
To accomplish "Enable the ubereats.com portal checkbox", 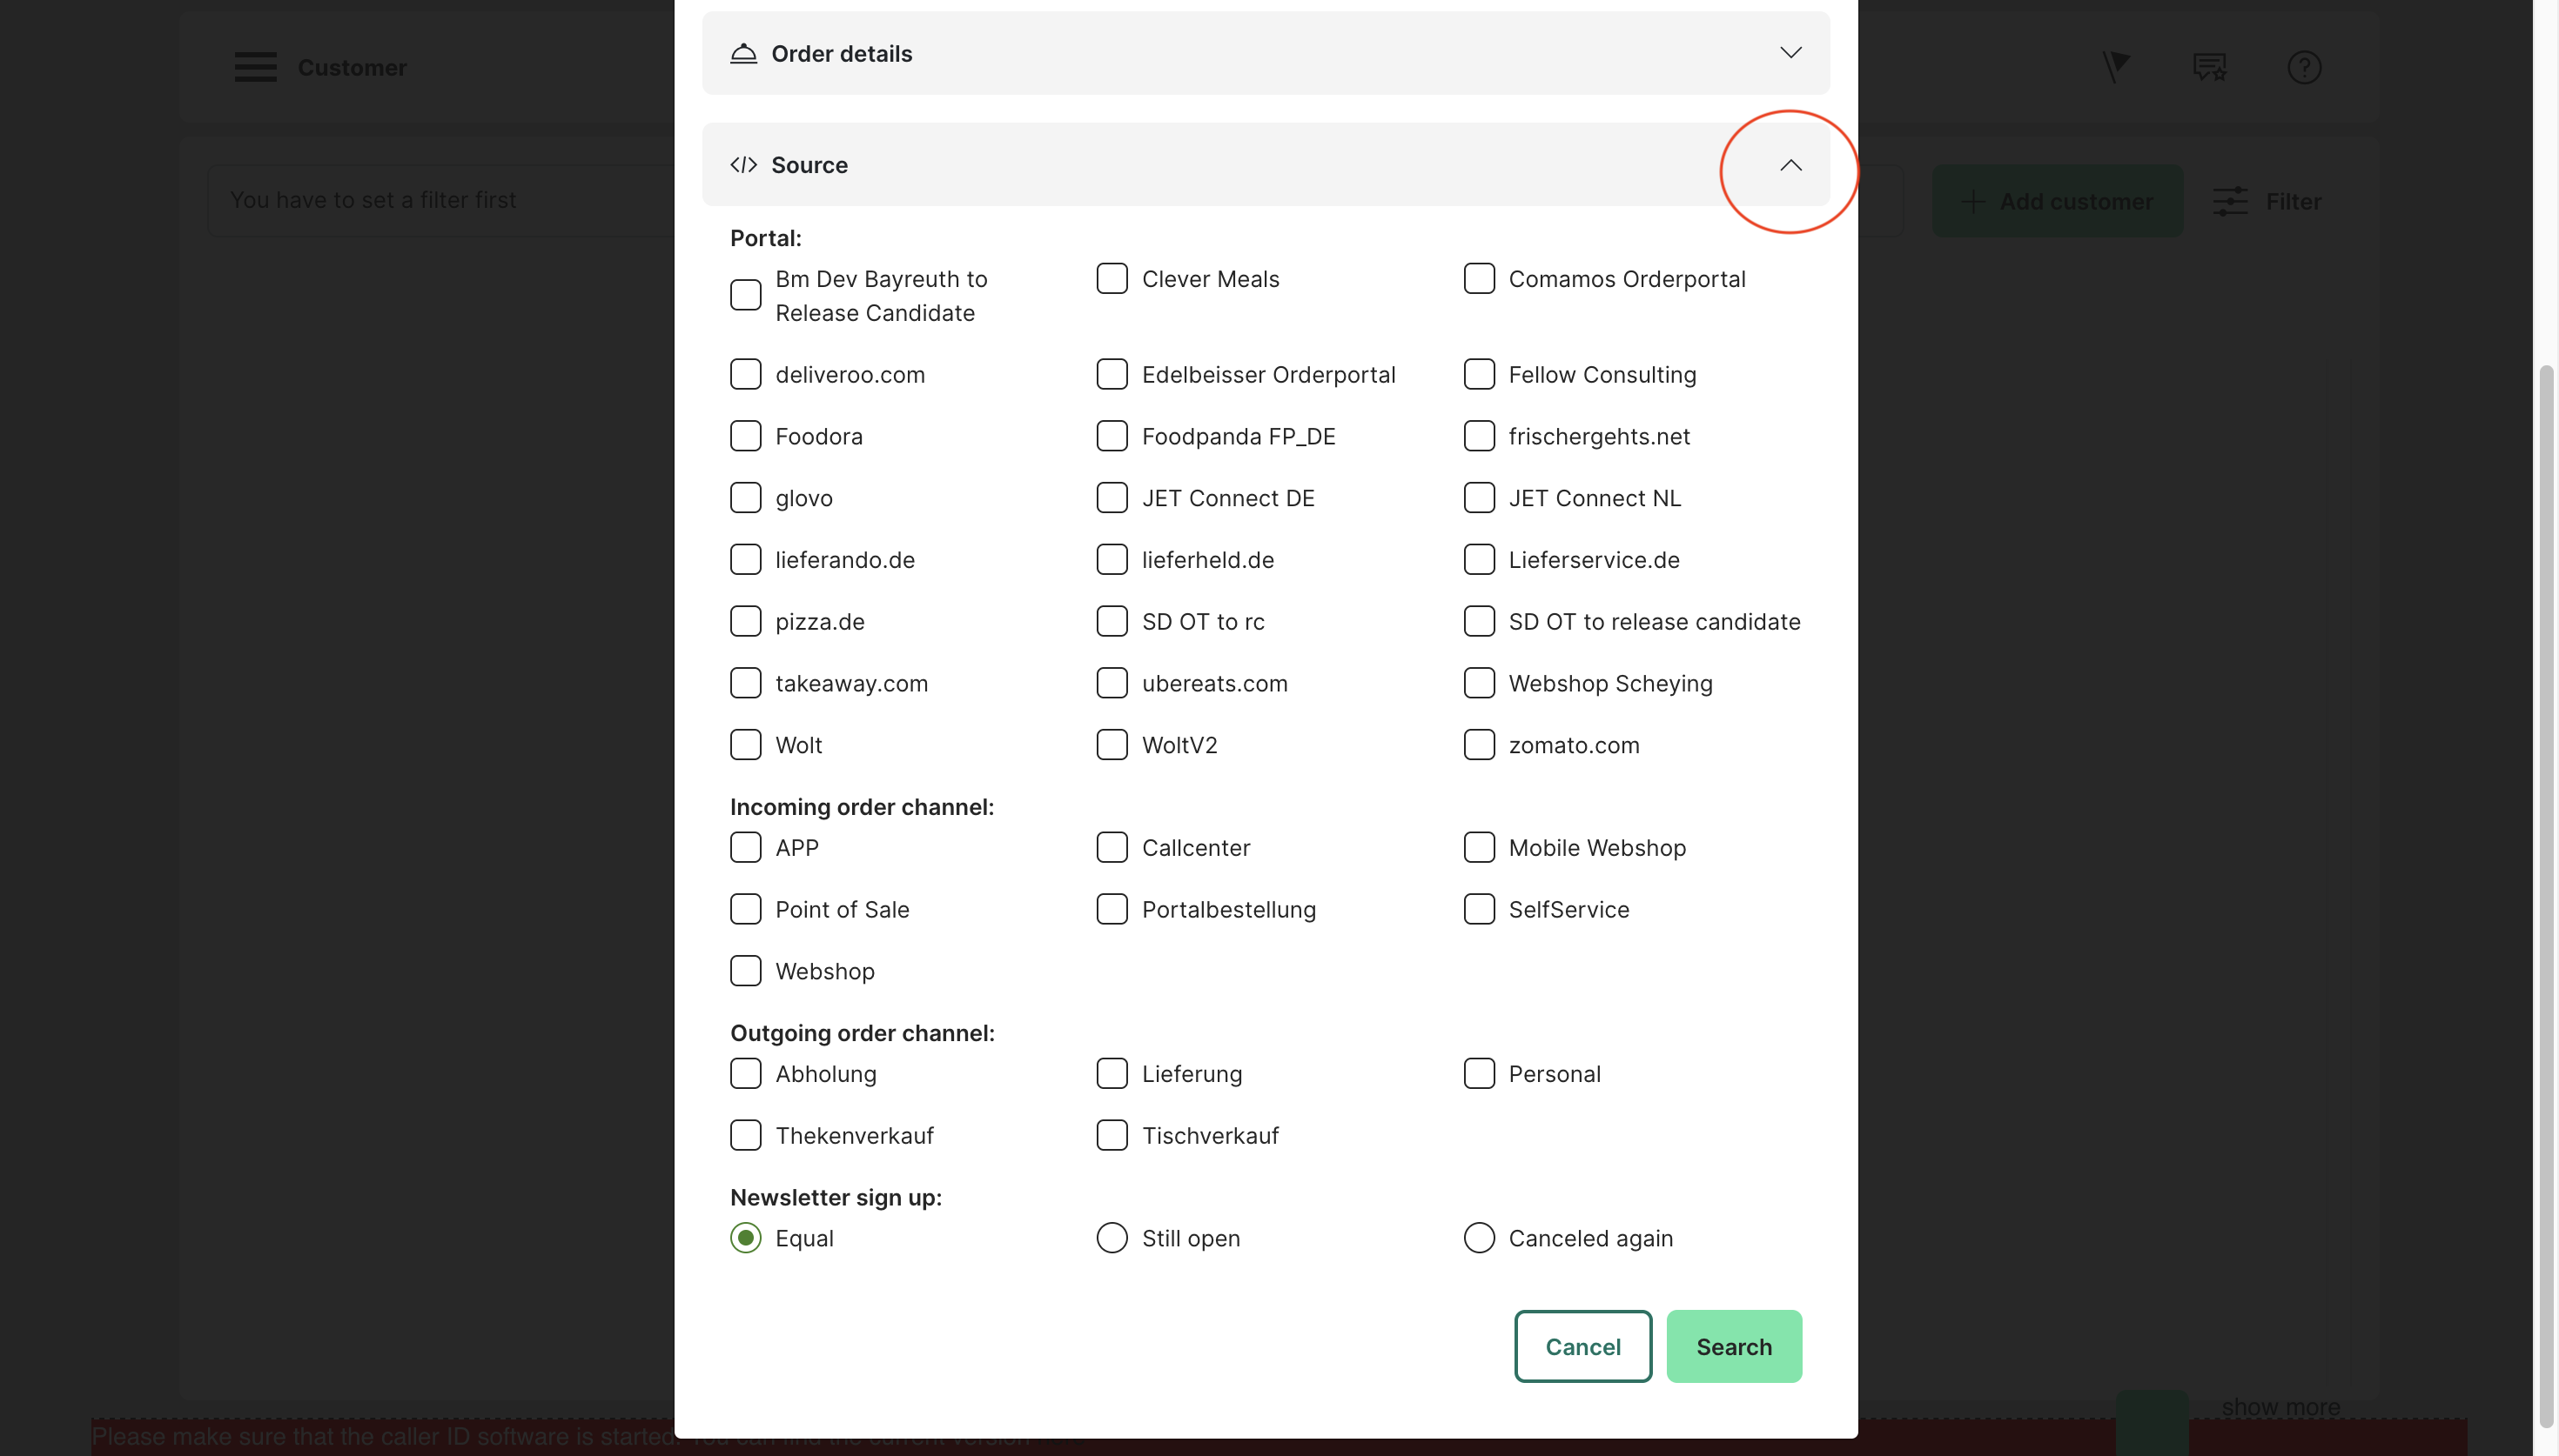I will tap(1112, 683).
